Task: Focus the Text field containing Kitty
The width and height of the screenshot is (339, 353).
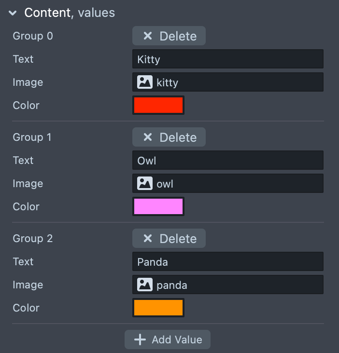Action: [x=227, y=59]
